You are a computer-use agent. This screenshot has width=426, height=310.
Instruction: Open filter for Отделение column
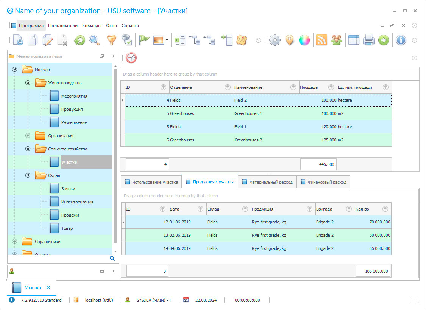pos(228,87)
